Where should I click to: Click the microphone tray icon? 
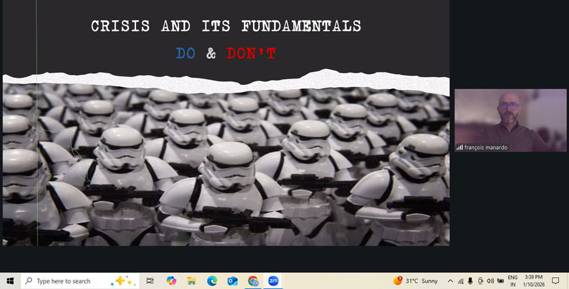point(470,280)
